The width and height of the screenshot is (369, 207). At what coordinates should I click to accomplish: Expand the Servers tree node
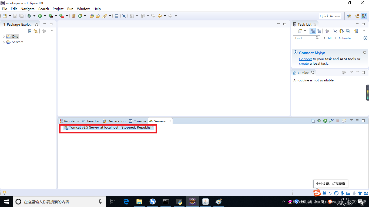(4, 42)
